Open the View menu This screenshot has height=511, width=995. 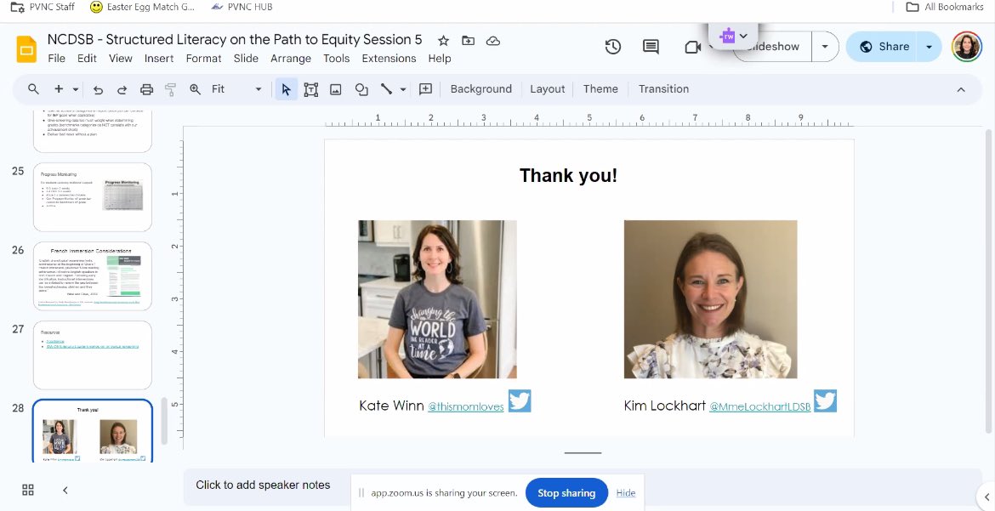coord(121,59)
